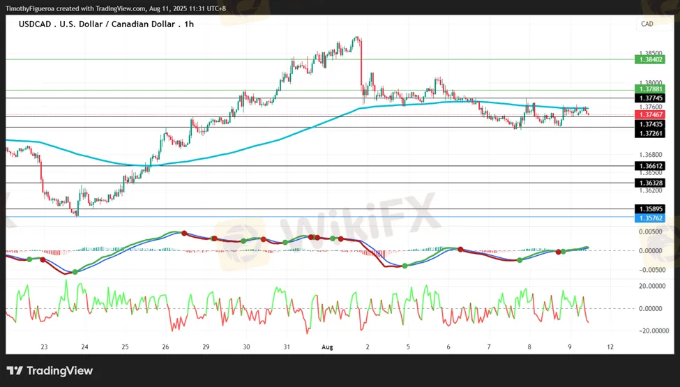Select the 1.36328 horizontal level label
680x387 pixels.
tap(649, 183)
